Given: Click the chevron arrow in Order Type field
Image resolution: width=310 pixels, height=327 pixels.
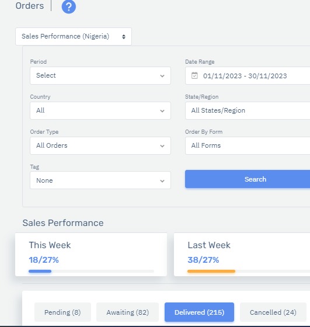Looking at the screenshot, I should pyautogui.click(x=162, y=146).
